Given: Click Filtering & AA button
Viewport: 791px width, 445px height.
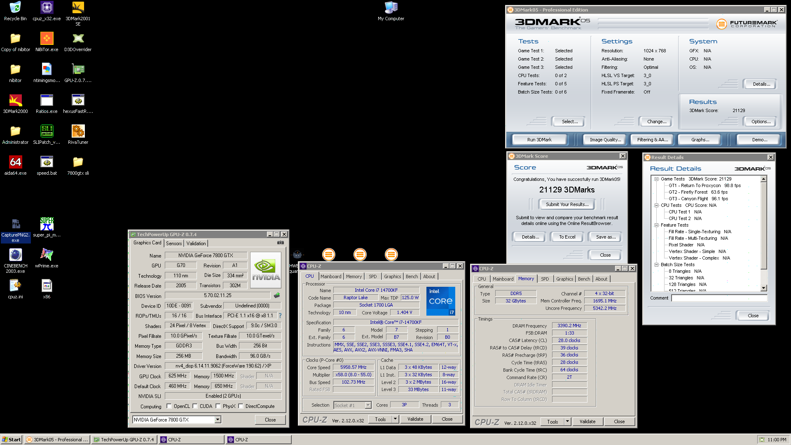Looking at the screenshot, I should pyautogui.click(x=653, y=140).
